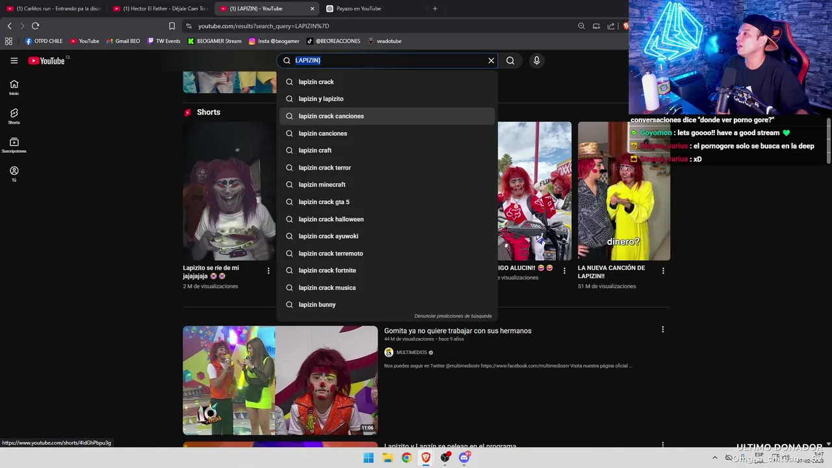Open BEOGAMER Stream bookmark

pyautogui.click(x=214, y=41)
